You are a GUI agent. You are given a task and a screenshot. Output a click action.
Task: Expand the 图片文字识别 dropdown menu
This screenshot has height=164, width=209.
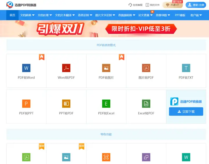pyautogui.click(x=105, y=15)
